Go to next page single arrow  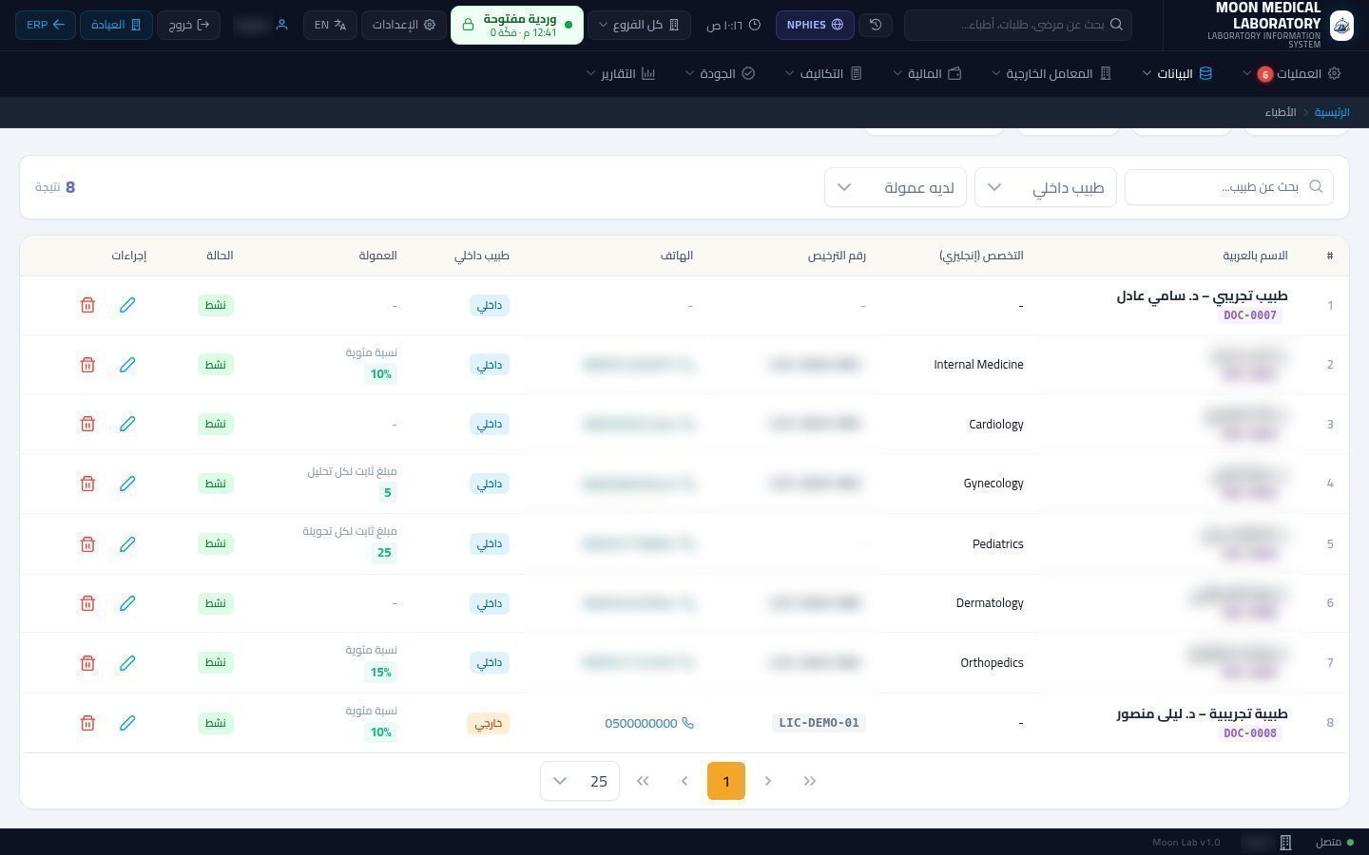tap(684, 781)
